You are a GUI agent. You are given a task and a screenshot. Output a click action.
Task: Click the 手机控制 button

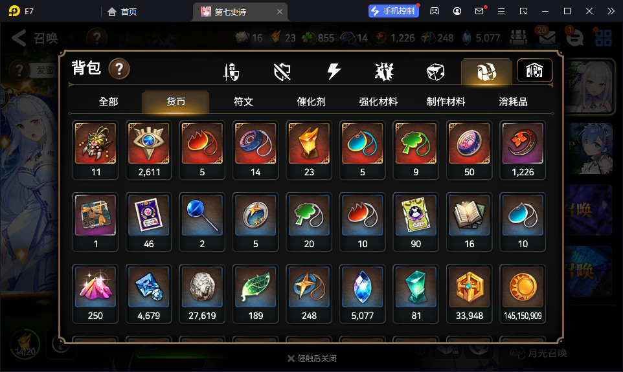393,11
